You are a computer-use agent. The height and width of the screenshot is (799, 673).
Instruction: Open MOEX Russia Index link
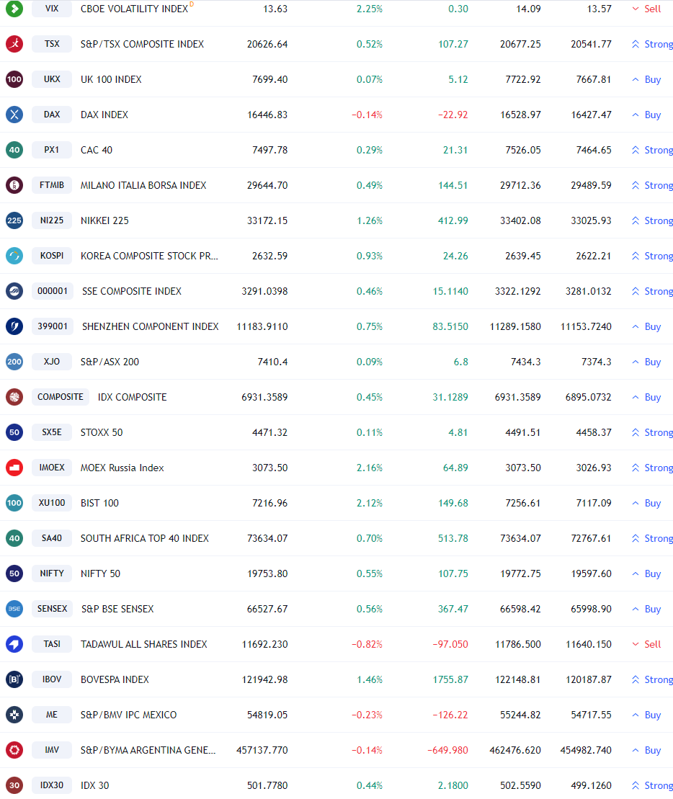(122, 468)
